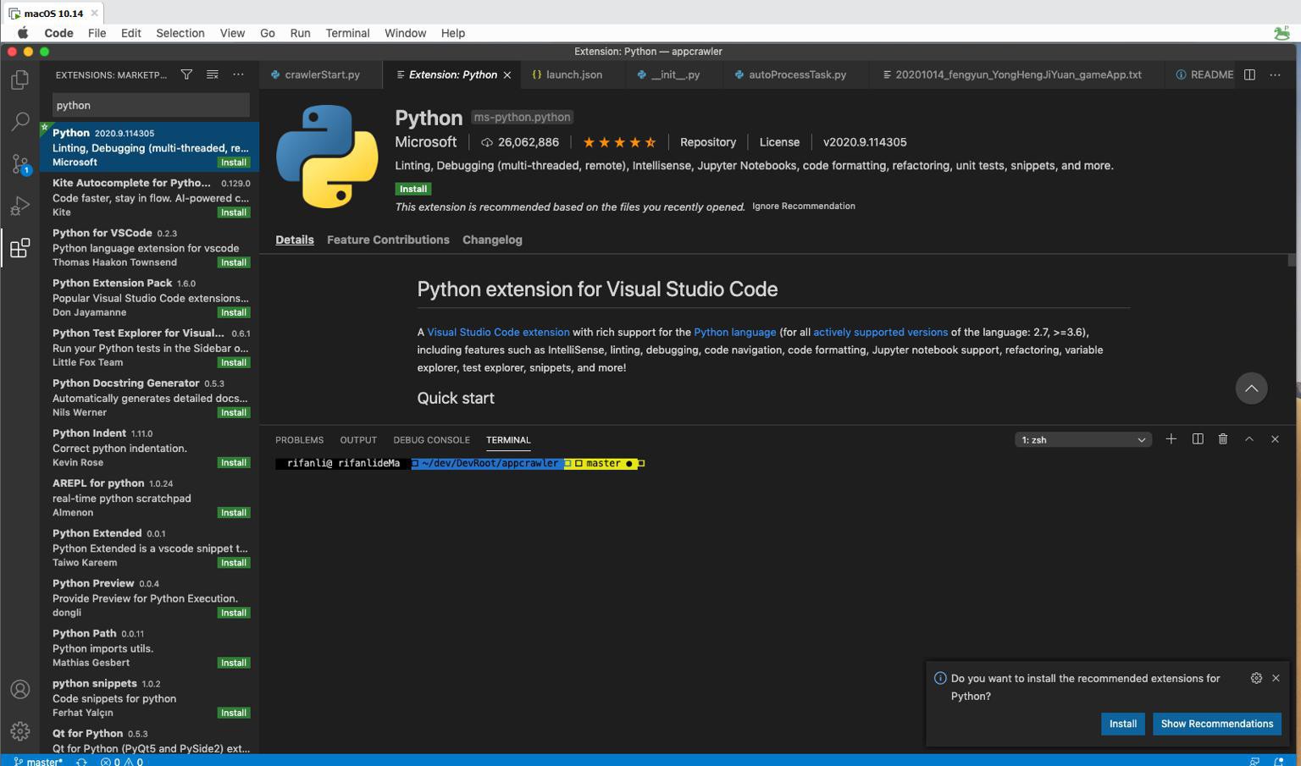This screenshot has height=766, width=1301.
Task: Click the Microsoft publisher name
Action: coord(425,142)
